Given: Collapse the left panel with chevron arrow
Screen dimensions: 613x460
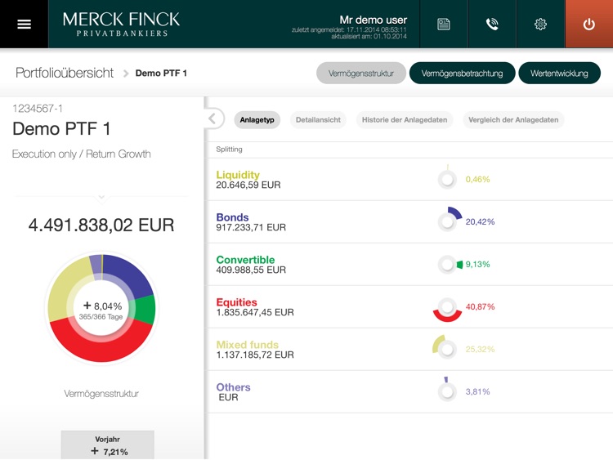Looking at the screenshot, I should [213, 119].
